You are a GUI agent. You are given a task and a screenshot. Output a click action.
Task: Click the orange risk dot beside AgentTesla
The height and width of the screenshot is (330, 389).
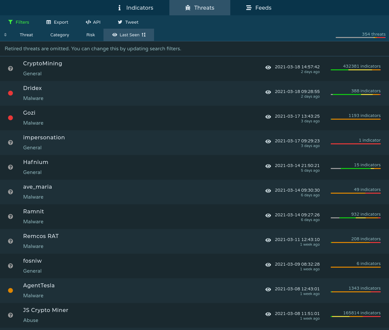tap(10, 290)
